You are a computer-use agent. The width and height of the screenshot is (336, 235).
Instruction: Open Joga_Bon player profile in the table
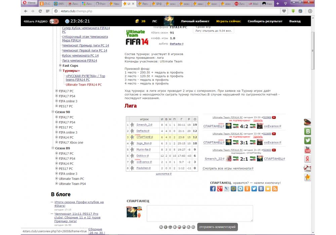pos(144,143)
